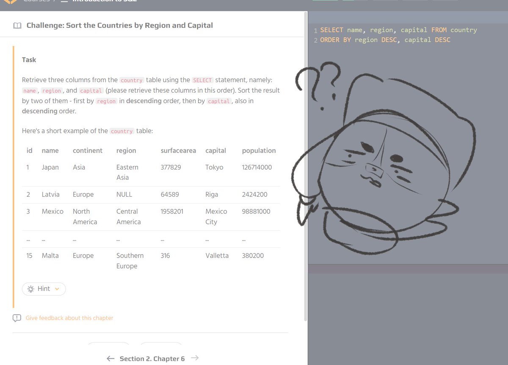Click the 'Eastern Asia' region cell

[x=127, y=172]
